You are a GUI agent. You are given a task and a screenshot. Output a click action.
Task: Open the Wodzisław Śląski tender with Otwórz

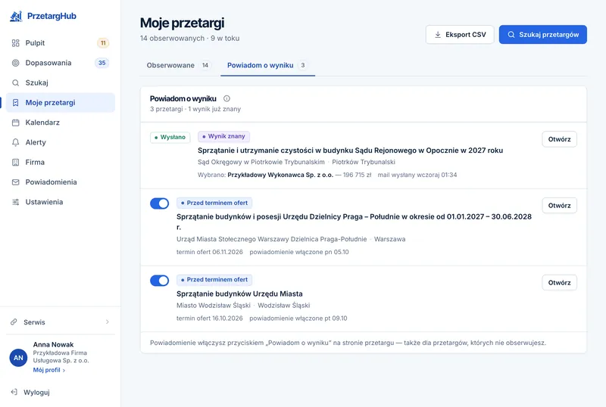click(x=559, y=283)
